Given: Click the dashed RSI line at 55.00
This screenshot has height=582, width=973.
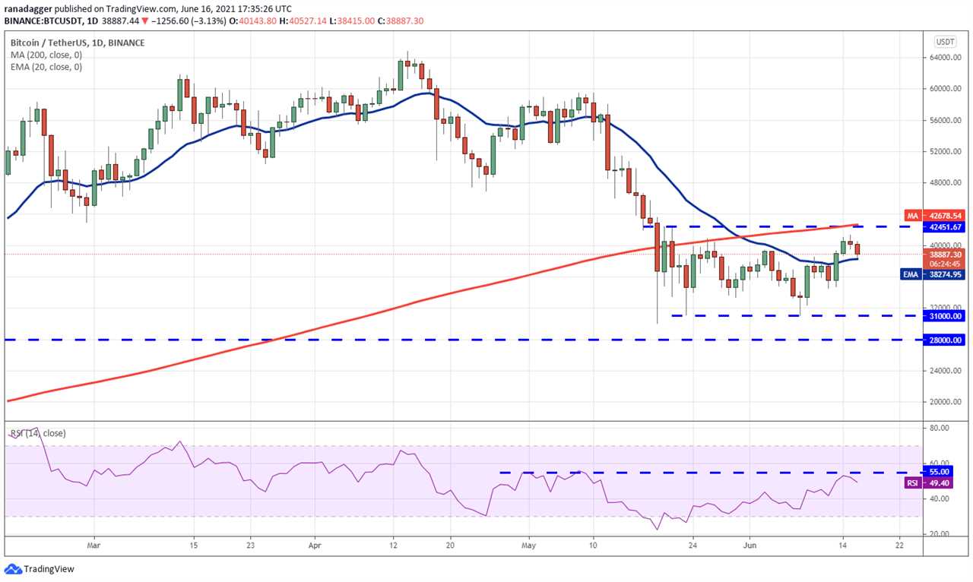Looking at the screenshot, I should (711, 473).
